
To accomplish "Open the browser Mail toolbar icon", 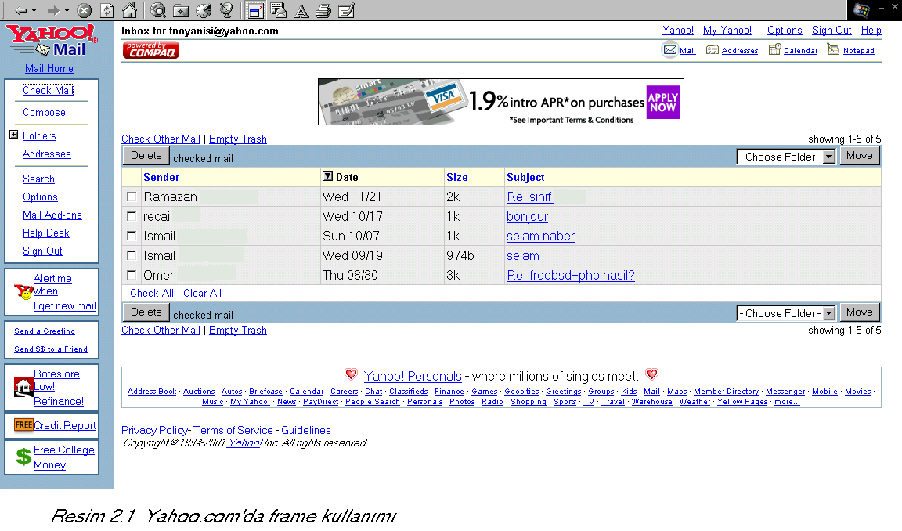I will (x=279, y=10).
